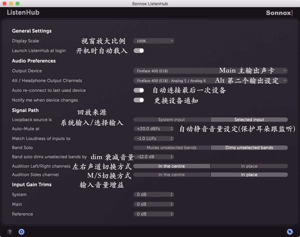Click the General Settings heading
The height and width of the screenshot is (237, 300).
click(32, 31)
